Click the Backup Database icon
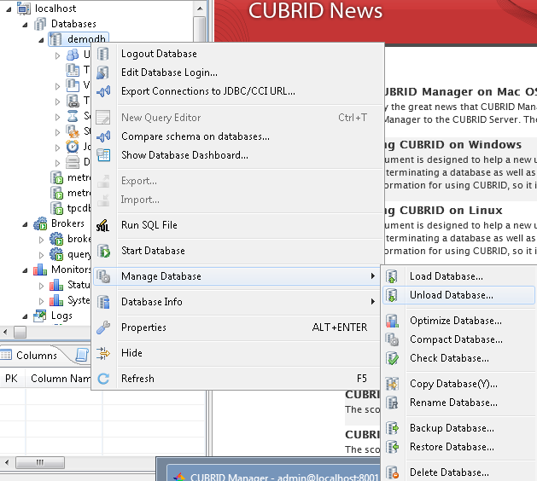 point(392,428)
